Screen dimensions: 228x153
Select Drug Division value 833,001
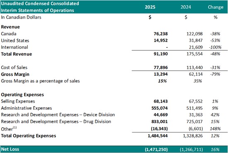[160, 121]
